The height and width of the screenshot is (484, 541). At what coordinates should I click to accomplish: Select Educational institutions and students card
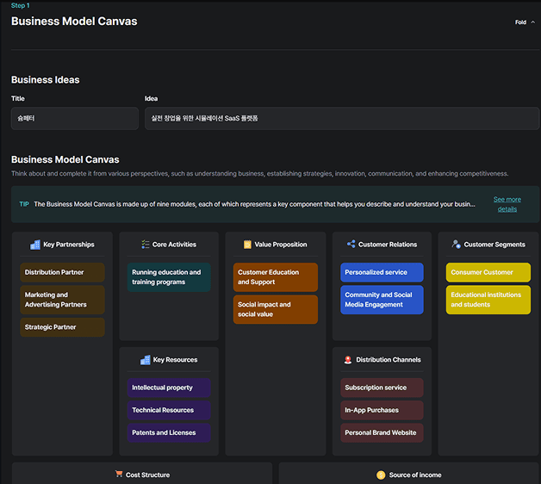tap(488, 300)
